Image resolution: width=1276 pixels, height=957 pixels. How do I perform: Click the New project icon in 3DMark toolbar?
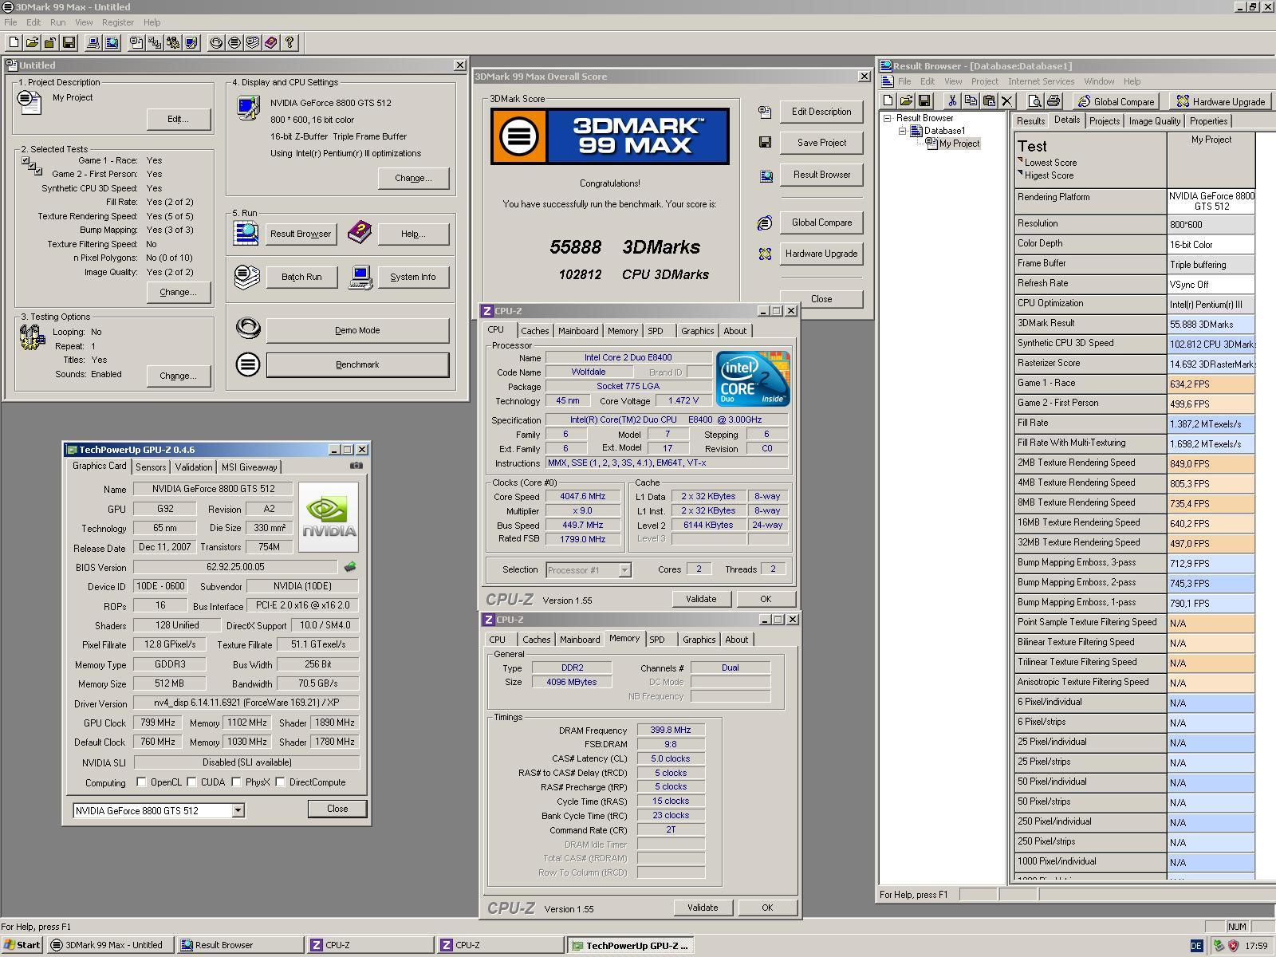14,43
